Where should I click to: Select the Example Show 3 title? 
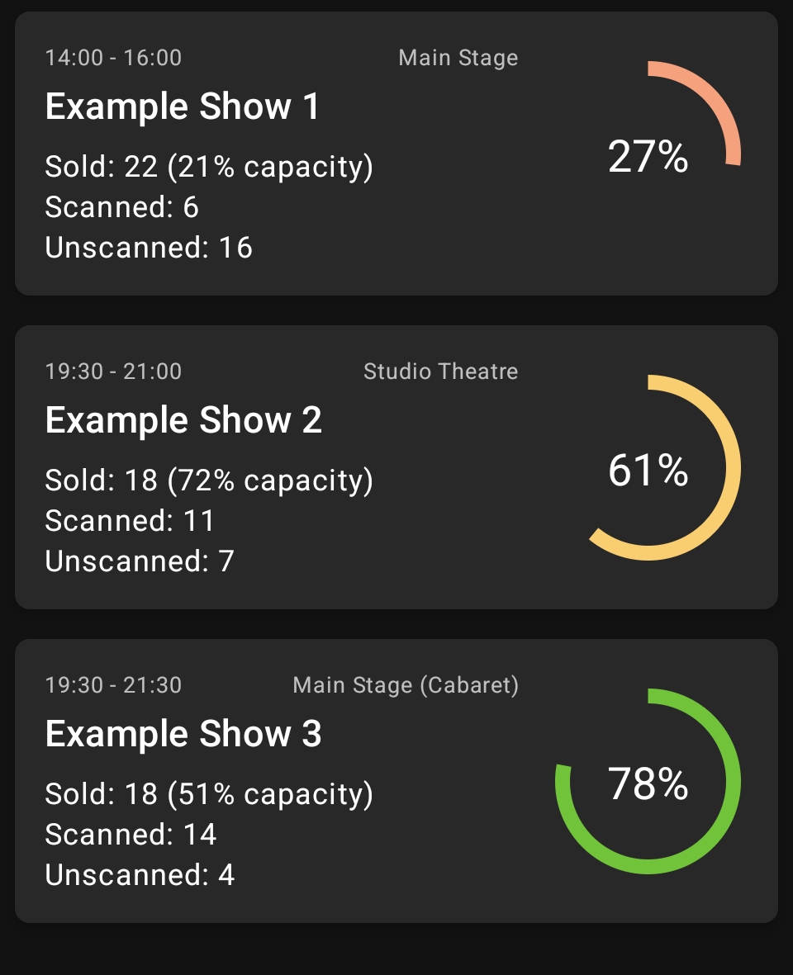[183, 734]
